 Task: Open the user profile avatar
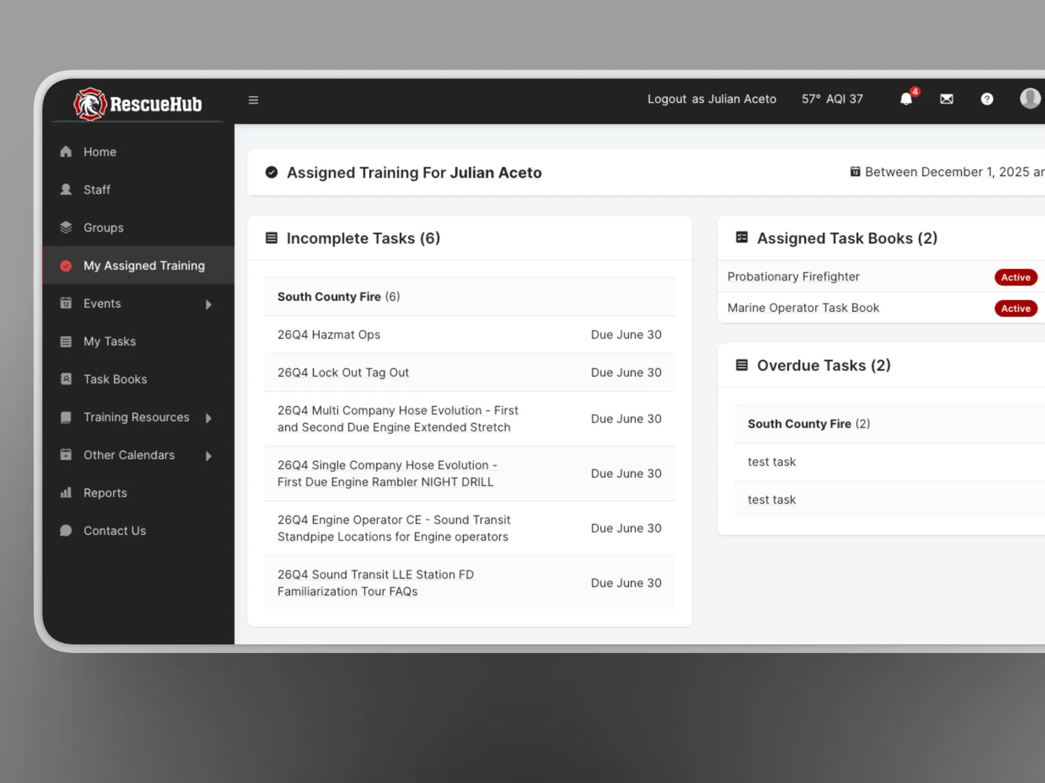[x=1031, y=99]
